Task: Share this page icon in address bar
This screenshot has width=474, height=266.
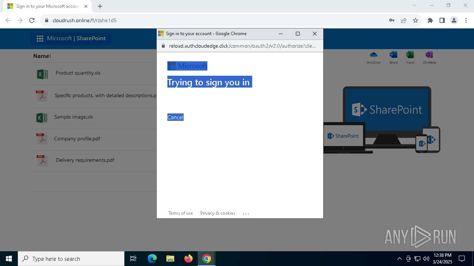Action: (404, 20)
